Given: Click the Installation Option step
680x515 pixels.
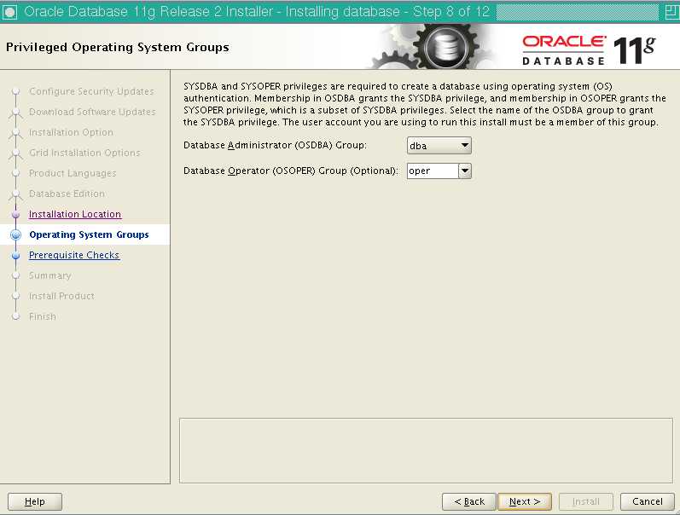Looking at the screenshot, I should (x=71, y=132).
